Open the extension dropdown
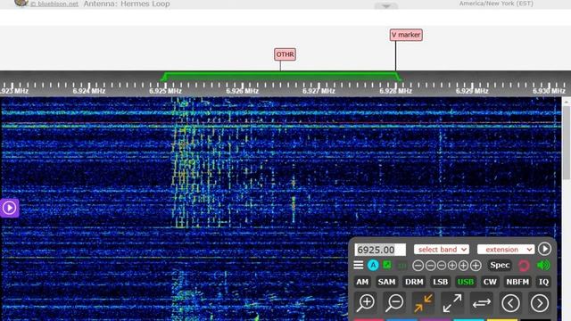571x321 pixels. tap(506, 250)
